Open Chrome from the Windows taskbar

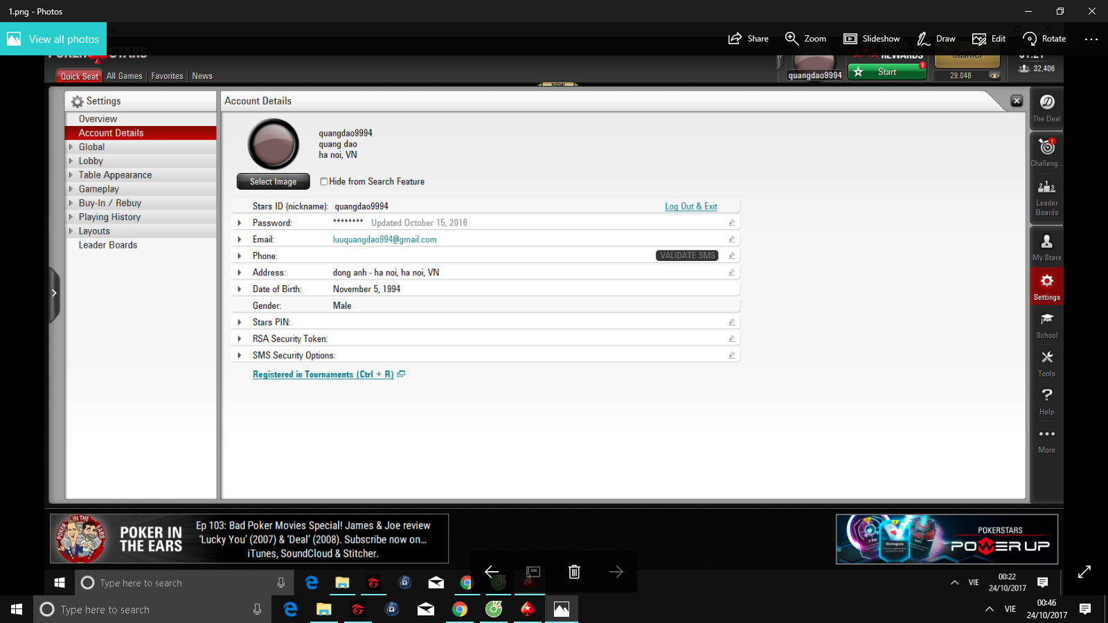[x=460, y=609]
